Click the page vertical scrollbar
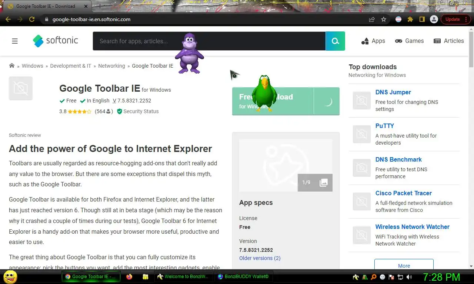474x284 pixels. pos(471,50)
